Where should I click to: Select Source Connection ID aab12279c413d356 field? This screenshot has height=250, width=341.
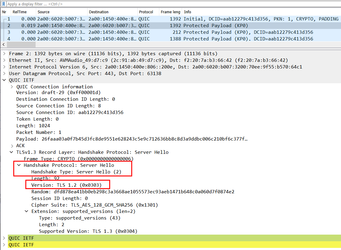coord(70,112)
